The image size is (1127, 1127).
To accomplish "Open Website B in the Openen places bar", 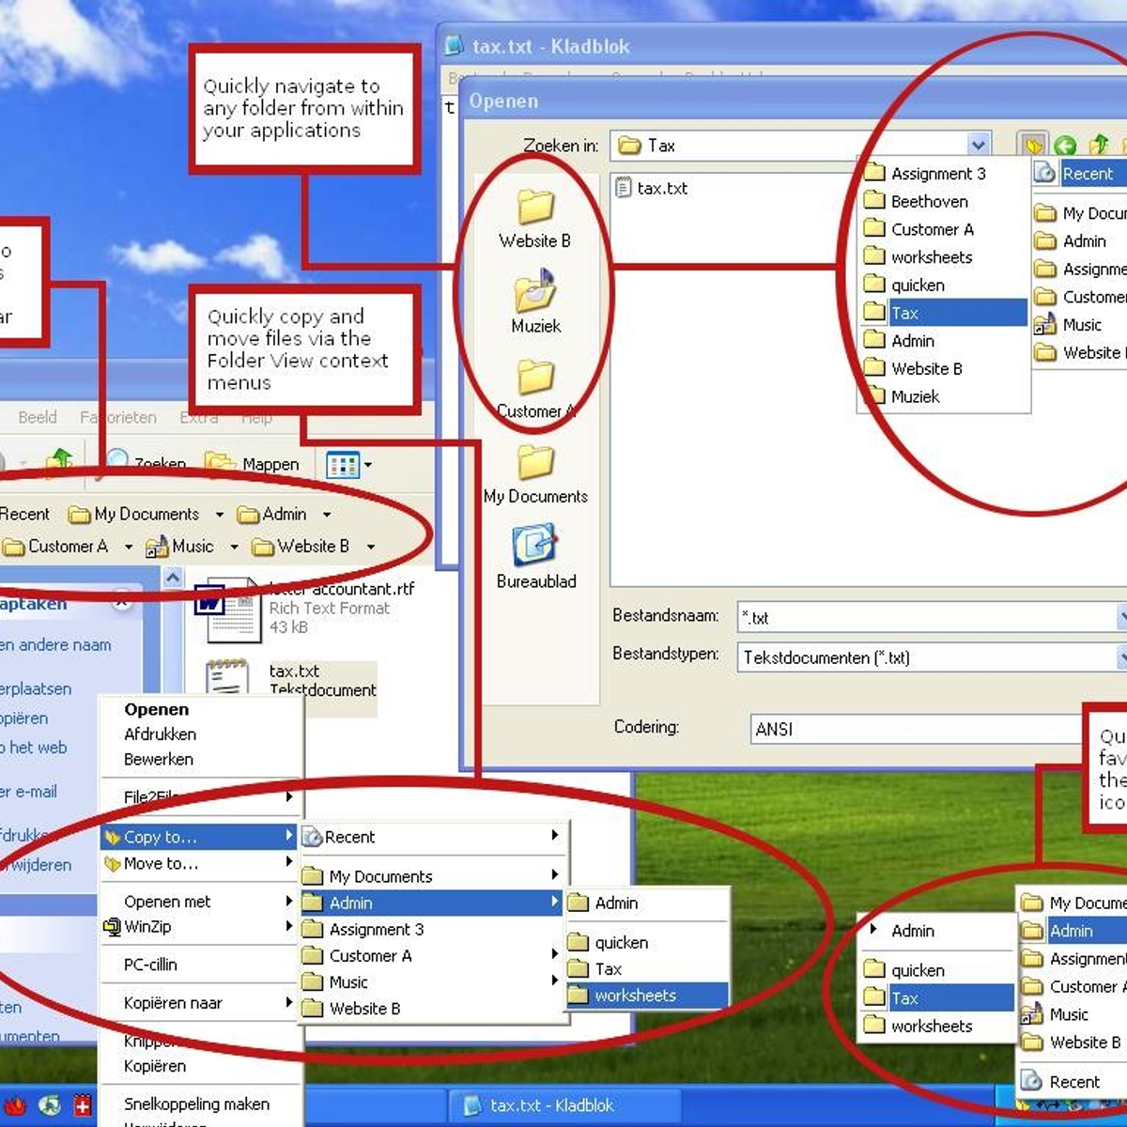I will tap(535, 218).
